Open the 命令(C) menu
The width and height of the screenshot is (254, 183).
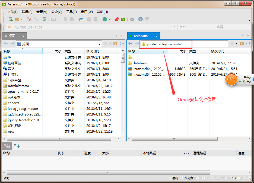56,12
